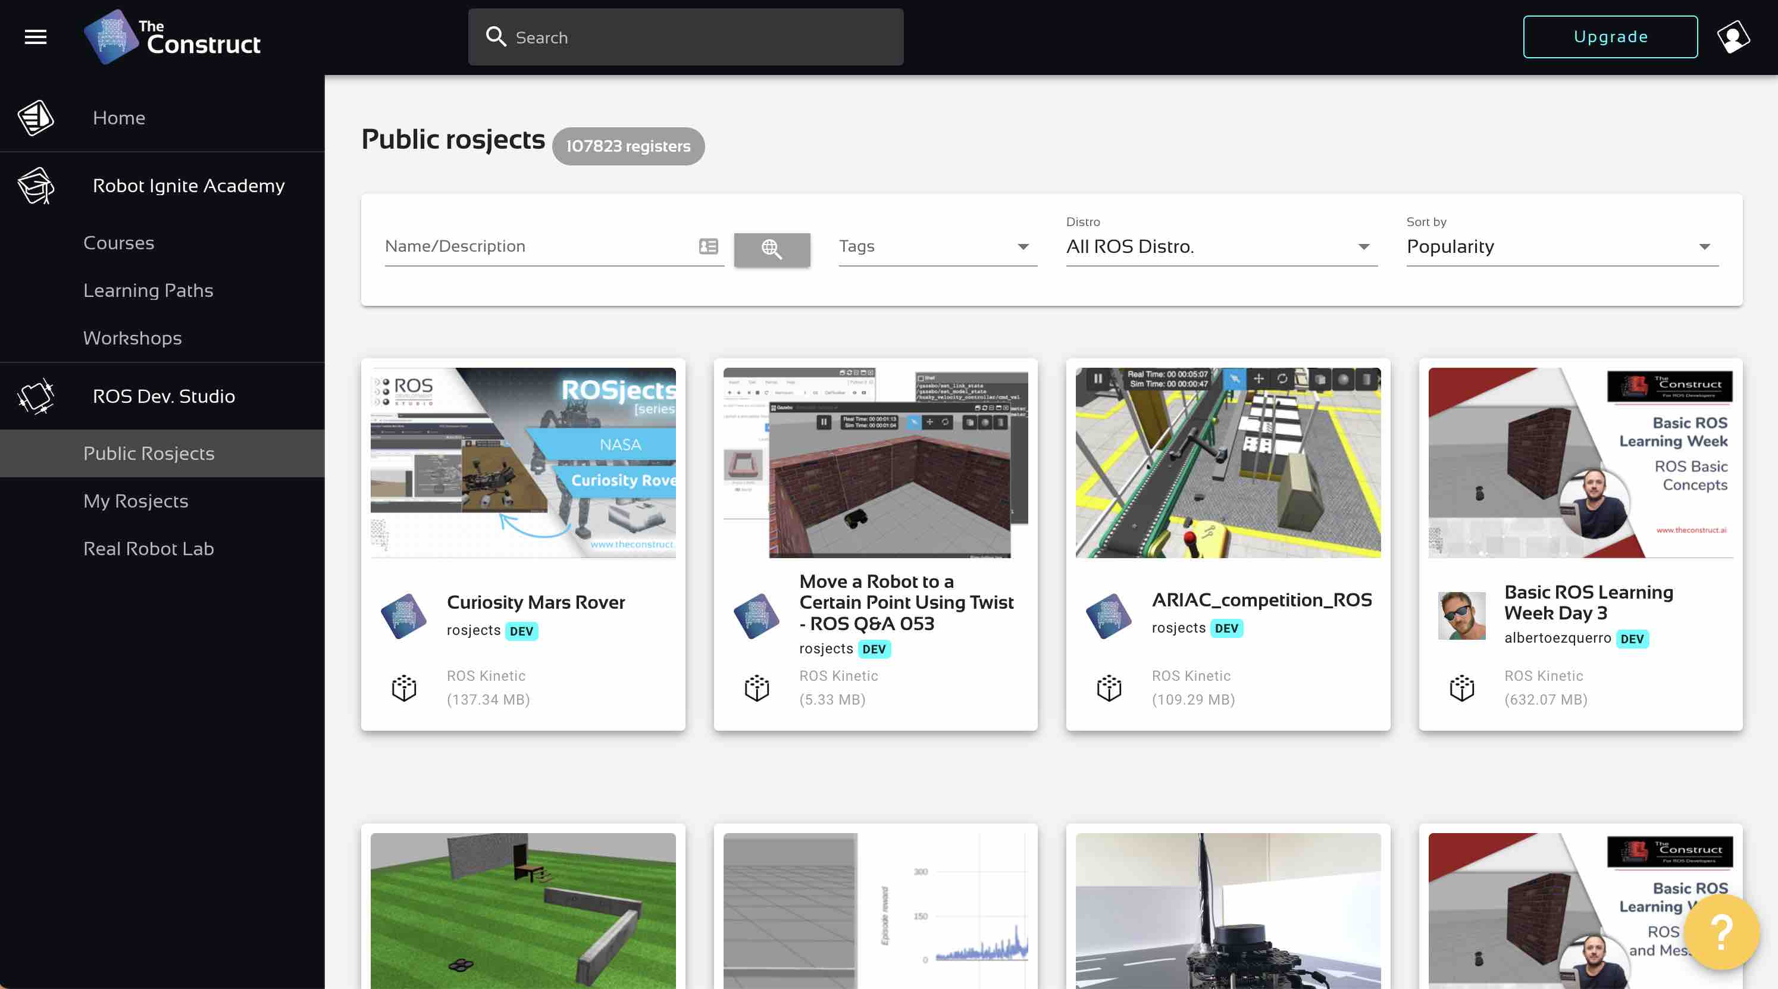The height and width of the screenshot is (989, 1778).
Task: Click the package cube icon on Basic ROS Learning card
Action: [1462, 687]
